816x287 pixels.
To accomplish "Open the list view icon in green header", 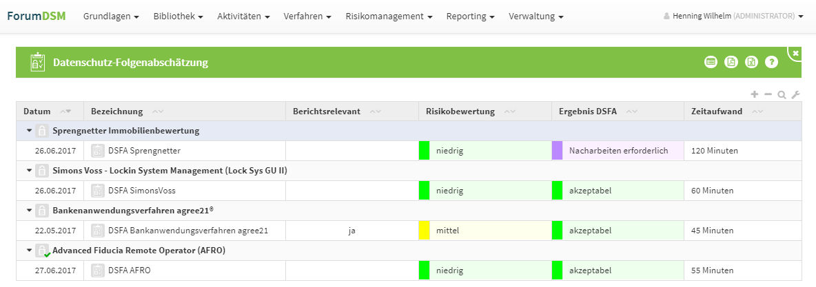I will tap(711, 63).
